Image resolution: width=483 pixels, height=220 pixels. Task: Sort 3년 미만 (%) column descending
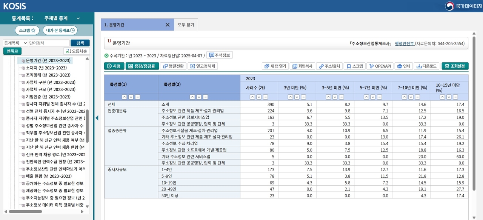(x=297, y=97)
